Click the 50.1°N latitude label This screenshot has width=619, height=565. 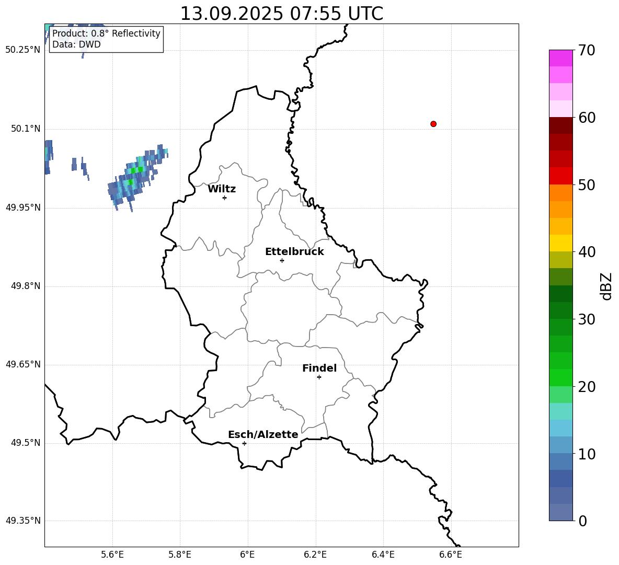point(26,129)
